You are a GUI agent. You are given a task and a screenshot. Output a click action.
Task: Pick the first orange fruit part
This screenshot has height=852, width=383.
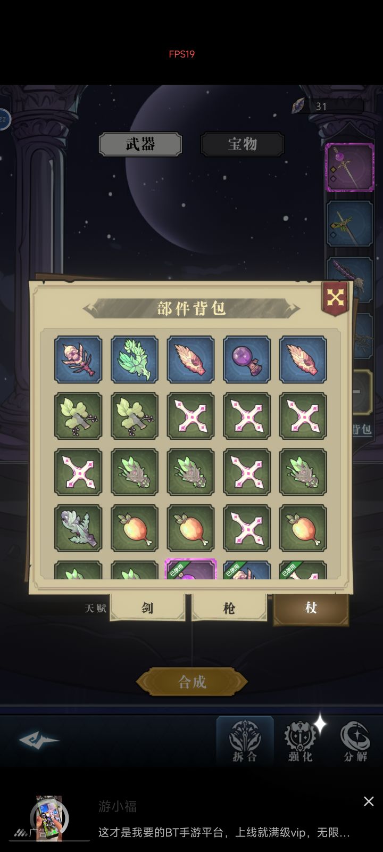click(135, 528)
